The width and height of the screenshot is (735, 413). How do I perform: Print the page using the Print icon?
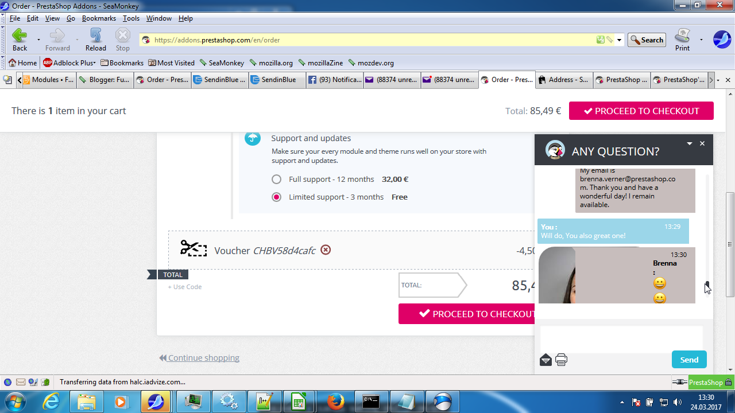(x=682, y=40)
